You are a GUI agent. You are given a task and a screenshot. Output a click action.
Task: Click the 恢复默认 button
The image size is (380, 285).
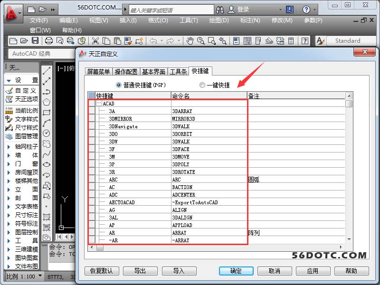coord(102,271)
